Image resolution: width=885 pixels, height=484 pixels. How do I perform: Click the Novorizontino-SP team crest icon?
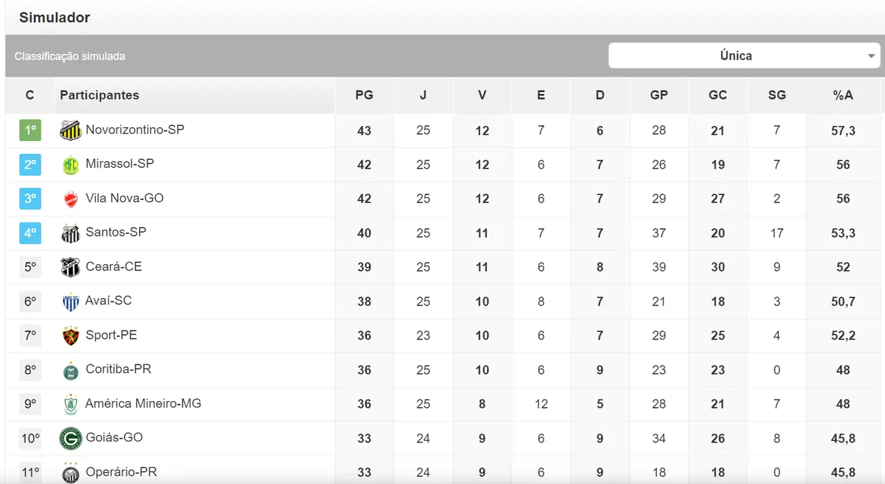pos(71,130)
